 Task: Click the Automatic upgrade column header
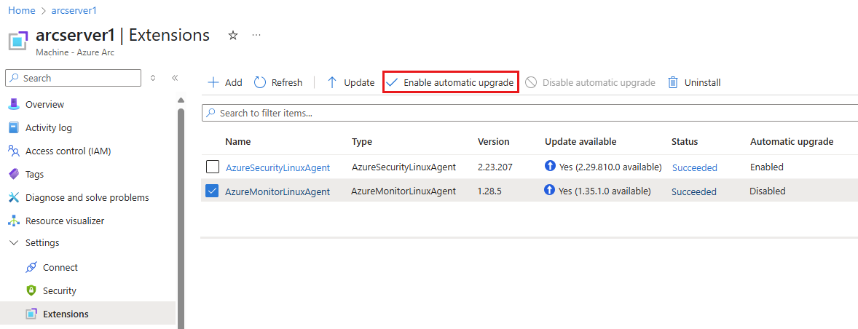pos(792,141)
